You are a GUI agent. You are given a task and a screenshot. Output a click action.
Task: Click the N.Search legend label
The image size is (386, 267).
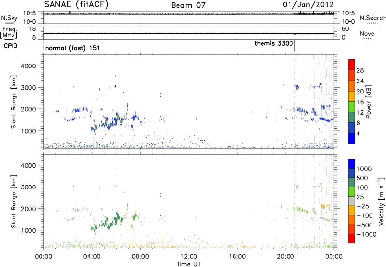coord(372,18)
